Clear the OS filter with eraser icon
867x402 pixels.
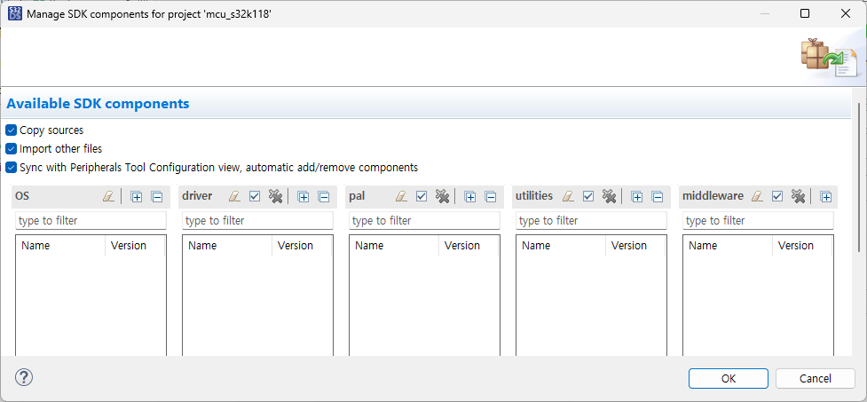click(x=108, y=196)
